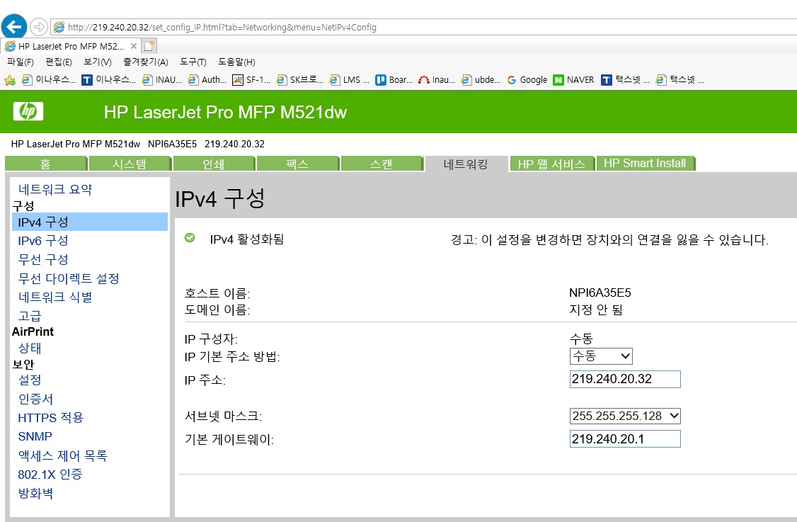
Task: Switch to the 홈 tab
Action: 46,164
